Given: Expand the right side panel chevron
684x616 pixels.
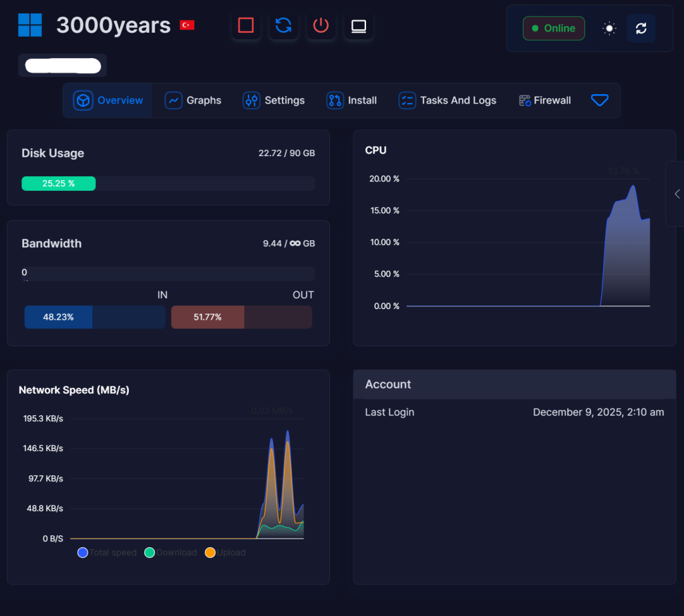Looking at the screenshot, I should 677,194.
